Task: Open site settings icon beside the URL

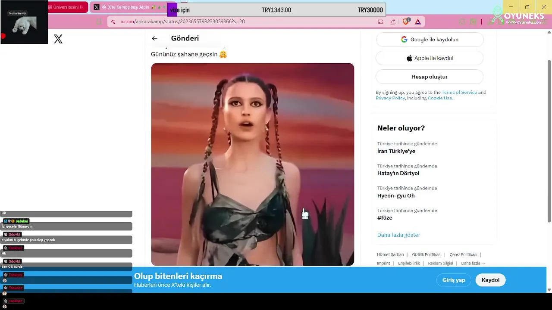Action: (x=113, y=22)
